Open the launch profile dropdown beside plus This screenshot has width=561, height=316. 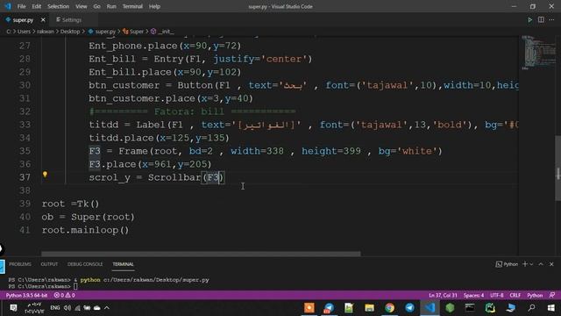pos(531,264)
